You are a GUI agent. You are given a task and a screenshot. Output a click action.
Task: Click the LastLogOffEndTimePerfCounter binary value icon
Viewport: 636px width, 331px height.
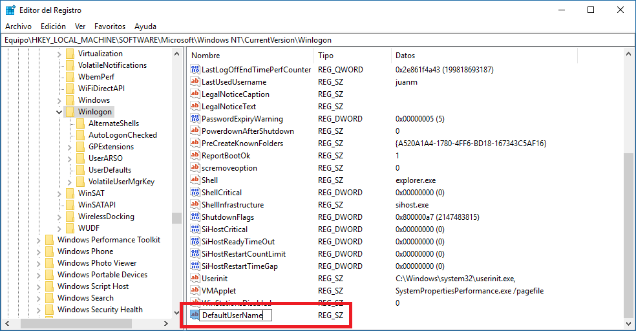pos(195,69)
